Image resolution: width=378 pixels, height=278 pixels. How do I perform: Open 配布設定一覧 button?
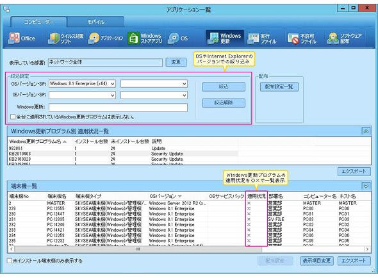pos(279,86)
